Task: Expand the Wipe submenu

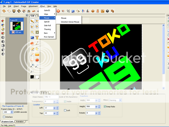Action: click(48, 14)
